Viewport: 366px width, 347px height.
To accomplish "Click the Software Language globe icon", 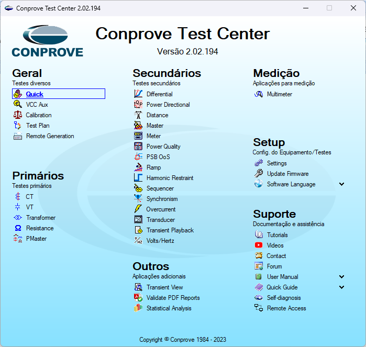I will [259, 184].
